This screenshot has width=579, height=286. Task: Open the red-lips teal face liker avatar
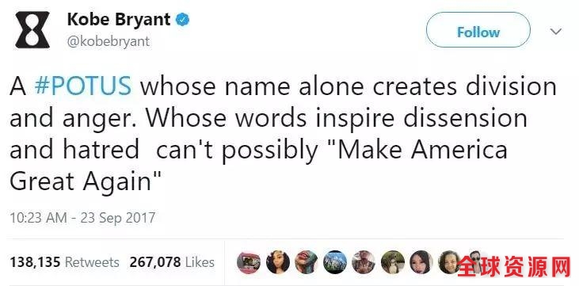306,262
